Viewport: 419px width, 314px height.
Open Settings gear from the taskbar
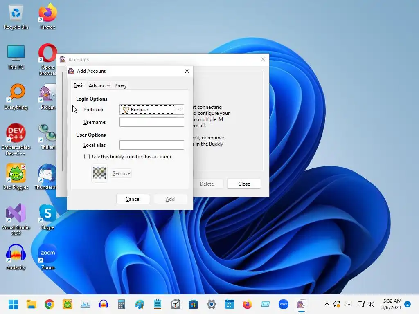coord(212,304)
